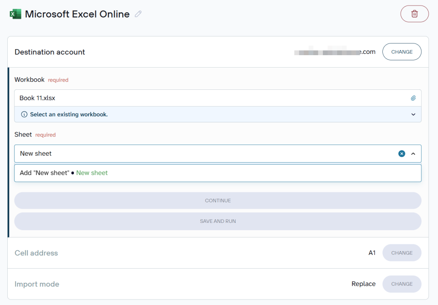This screenshot has height=305, width=438.
Task: Select the Add "New sheet" dropdown option
Action: (x=64, y=173)
